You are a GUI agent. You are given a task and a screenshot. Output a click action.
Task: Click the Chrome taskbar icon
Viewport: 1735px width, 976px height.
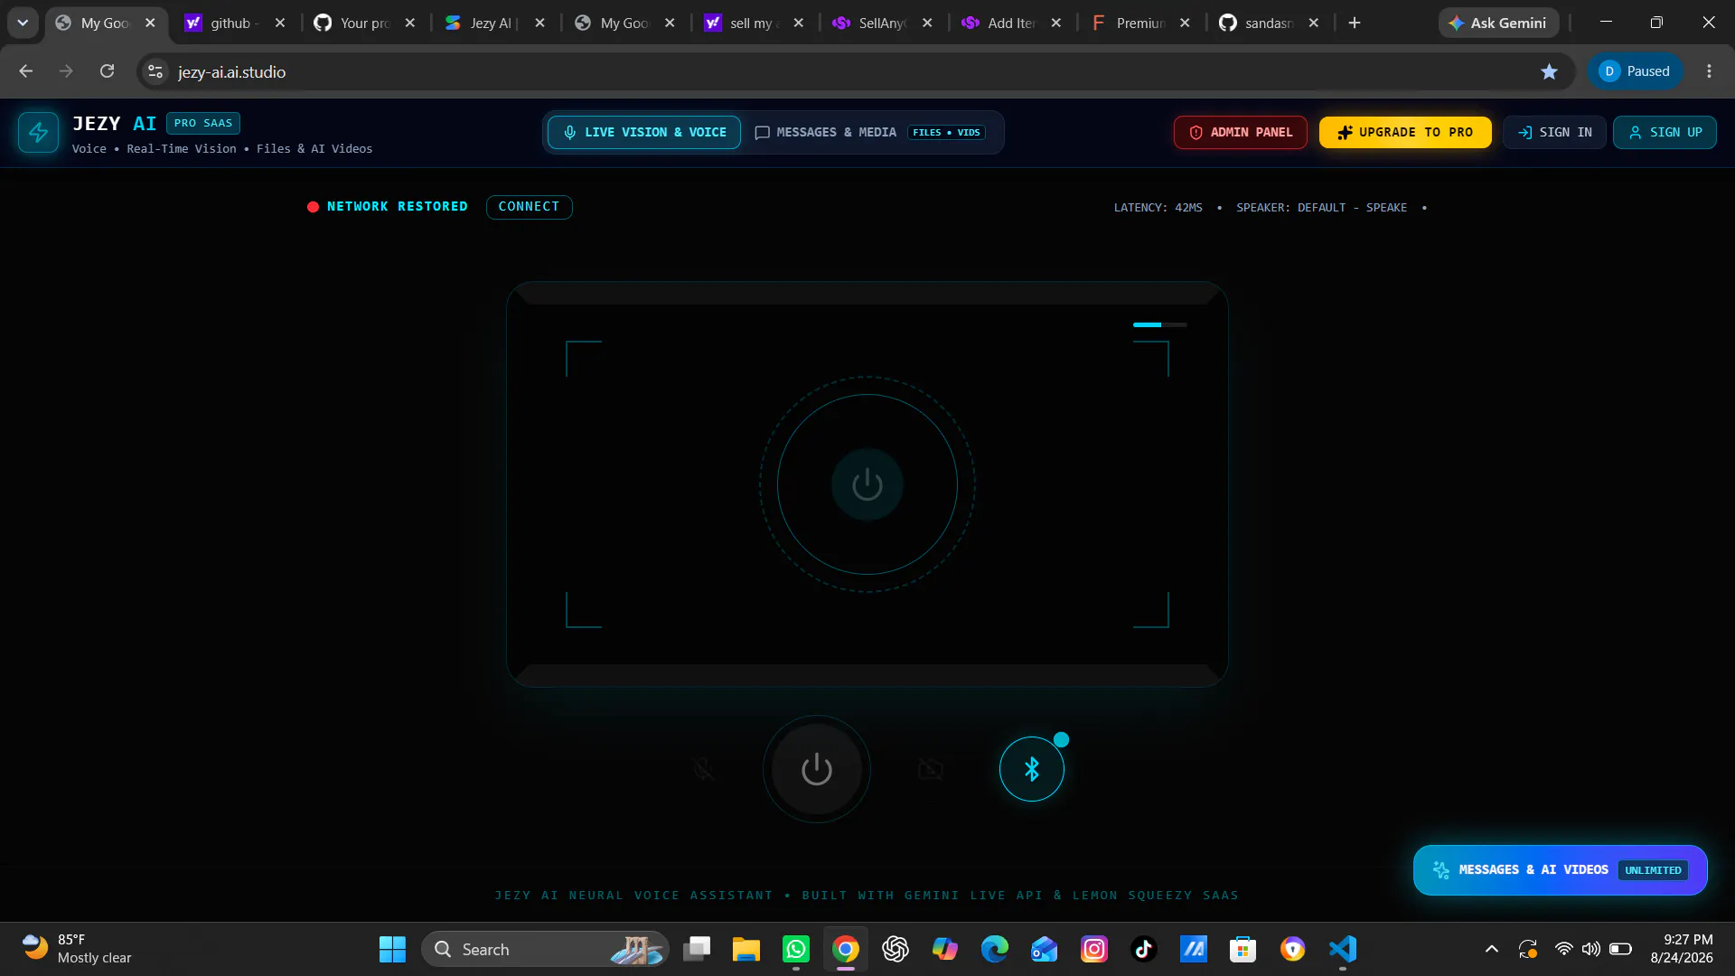846,949
